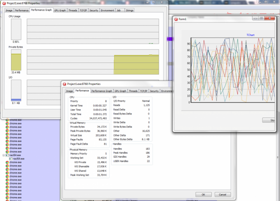Select Security tab in back Properties window
The width and height of the screenshot is (280, 201).
click(x=94, y=10)
